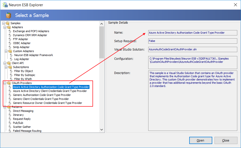Close the Neuron ESB Explorer window
Image resolution: width=241 pixels, height=148 pixels.
(235, 5)
